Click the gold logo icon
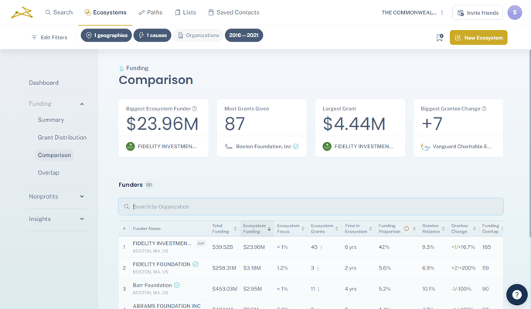The image size is (531, 309). click(22, 12)
